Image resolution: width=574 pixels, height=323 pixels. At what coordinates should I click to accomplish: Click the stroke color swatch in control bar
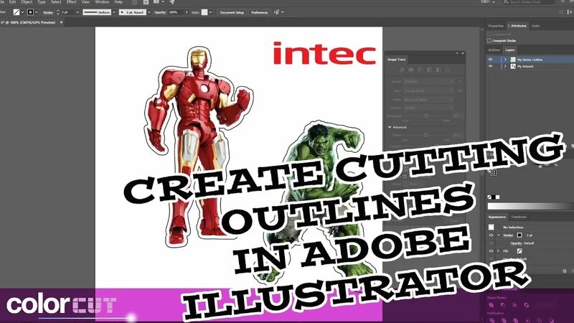coord(30,12)
